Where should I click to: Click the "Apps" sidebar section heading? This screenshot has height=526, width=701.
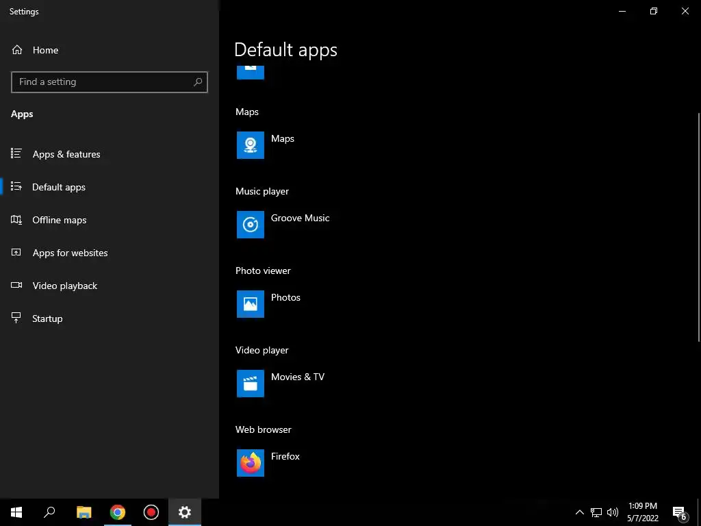coord(22,114)
